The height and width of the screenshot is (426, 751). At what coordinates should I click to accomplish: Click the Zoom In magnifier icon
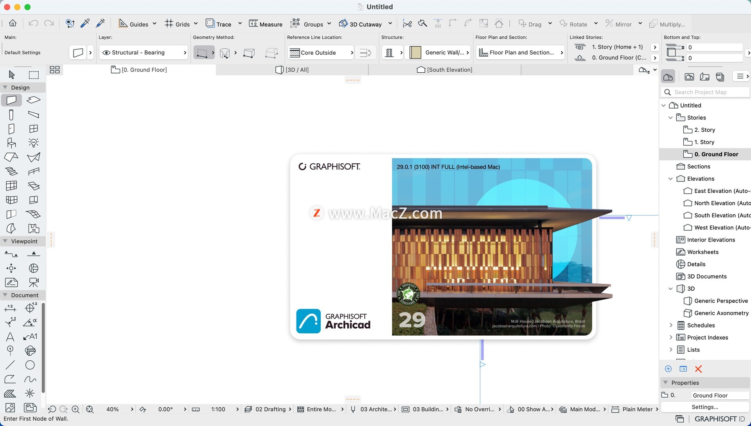pyautogui.click(x=75, y=409)
